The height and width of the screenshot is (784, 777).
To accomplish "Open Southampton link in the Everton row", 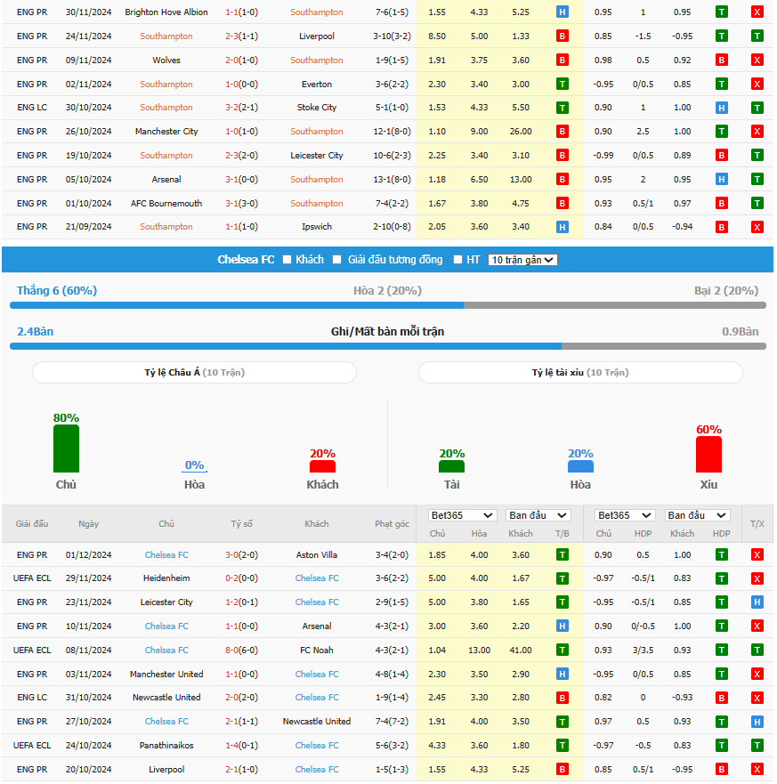I will click(166, 85).
